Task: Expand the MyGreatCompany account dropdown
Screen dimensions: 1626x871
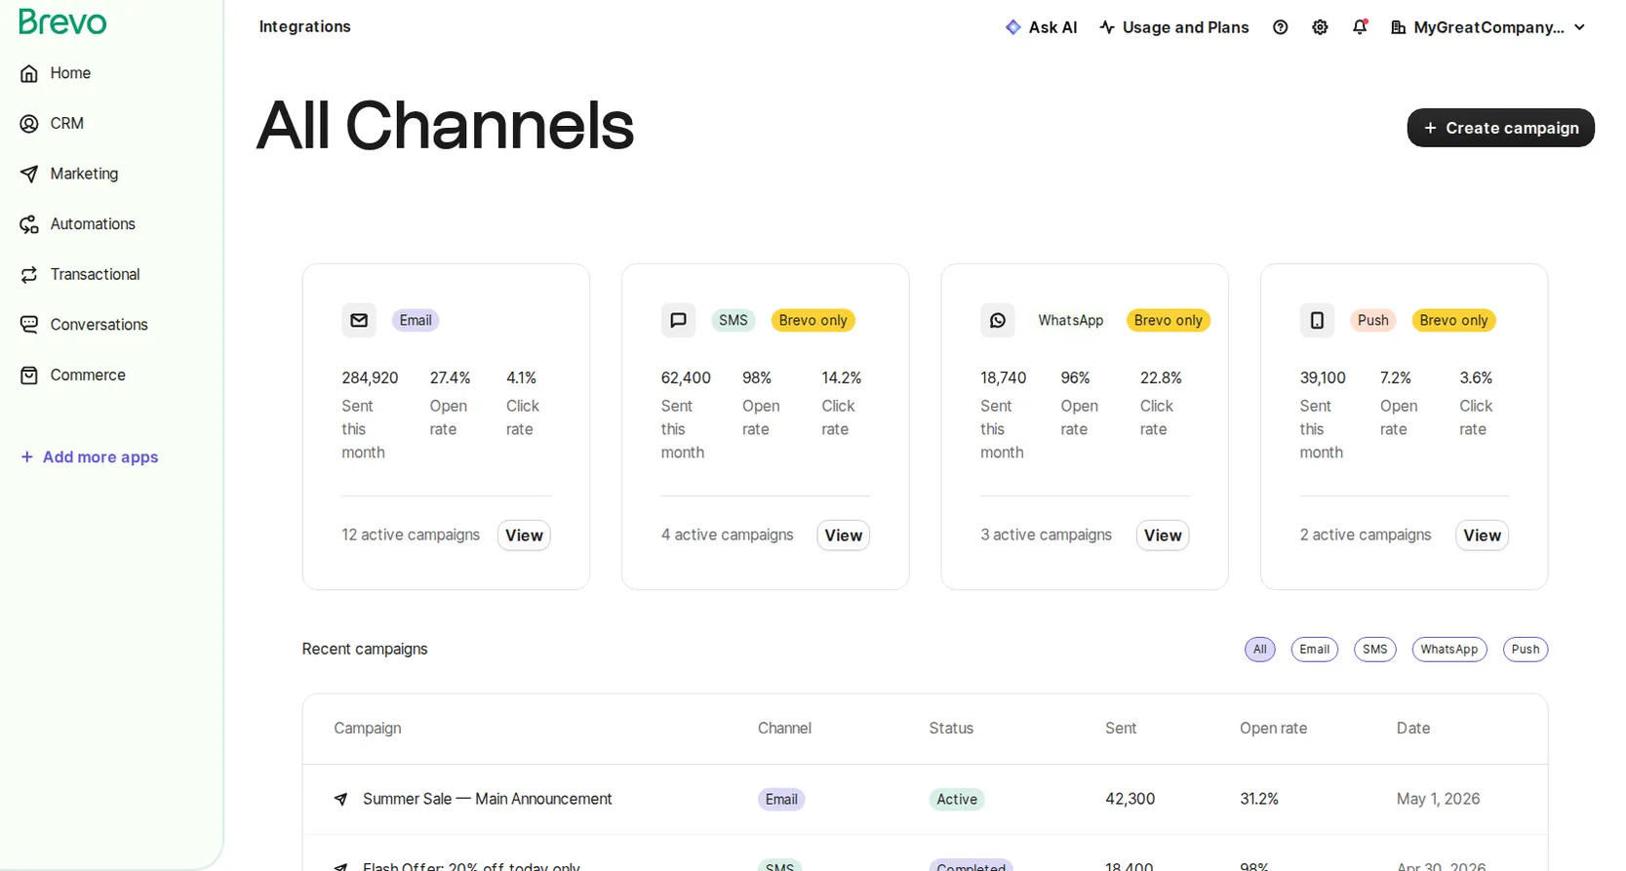Action: pyautogui.click(x=1488, y=27)
